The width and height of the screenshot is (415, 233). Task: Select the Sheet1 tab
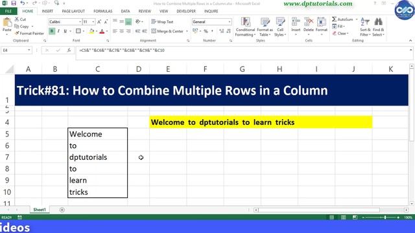(x=40, y=210)
